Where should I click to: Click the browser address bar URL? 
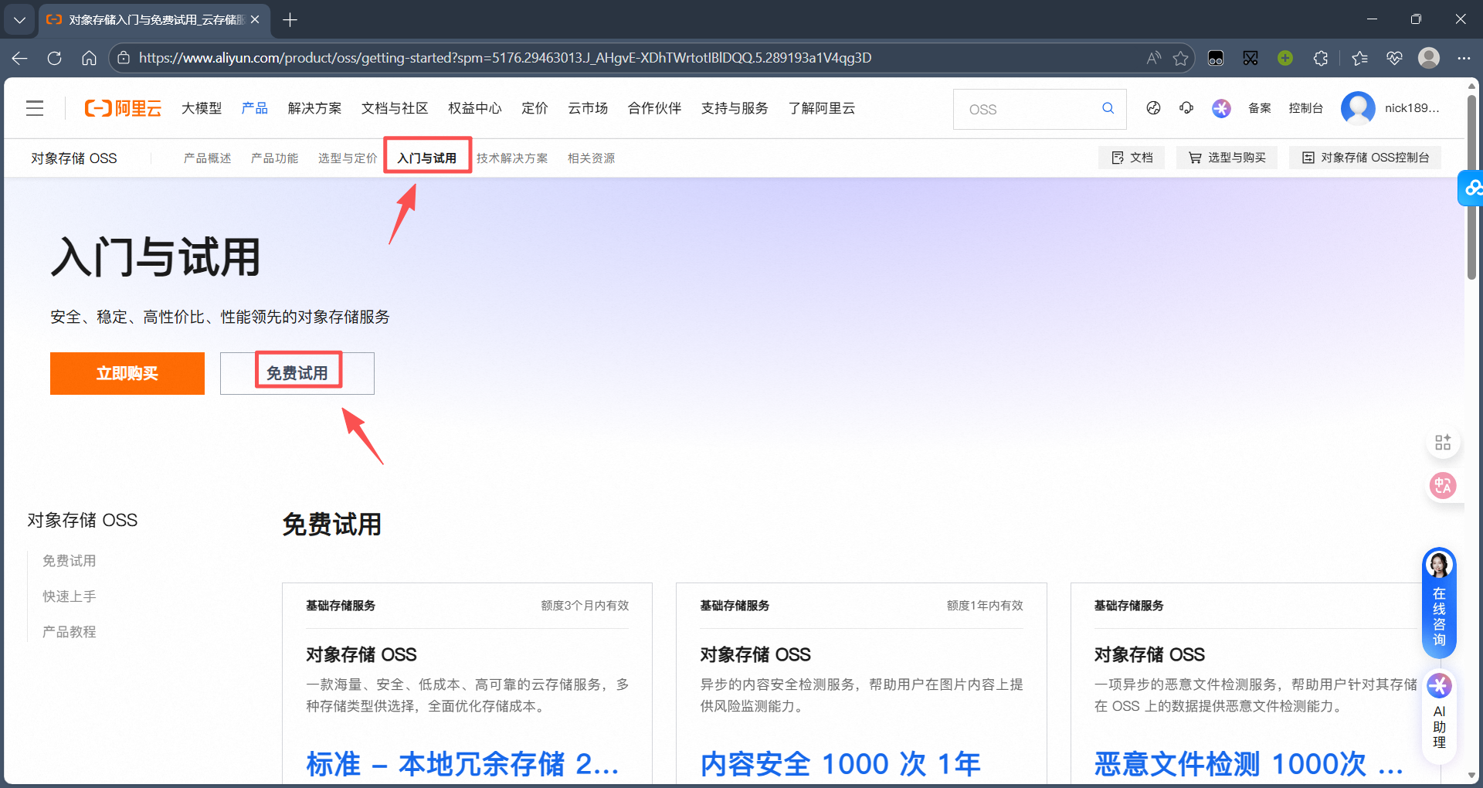pos(505,58)
